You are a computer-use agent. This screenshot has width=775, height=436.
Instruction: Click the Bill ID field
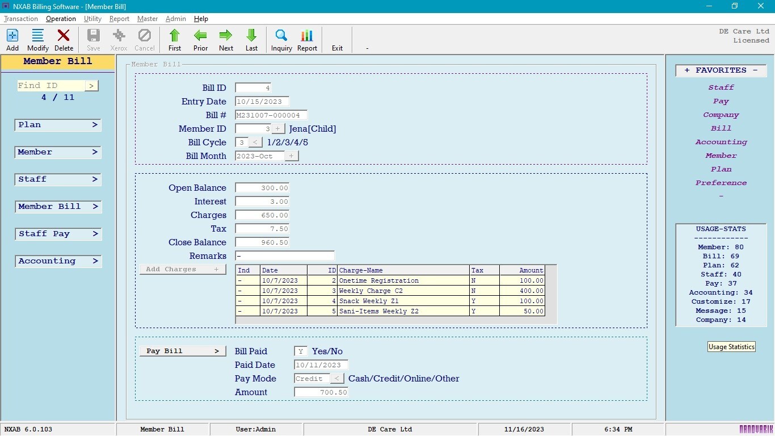point(254,88)
